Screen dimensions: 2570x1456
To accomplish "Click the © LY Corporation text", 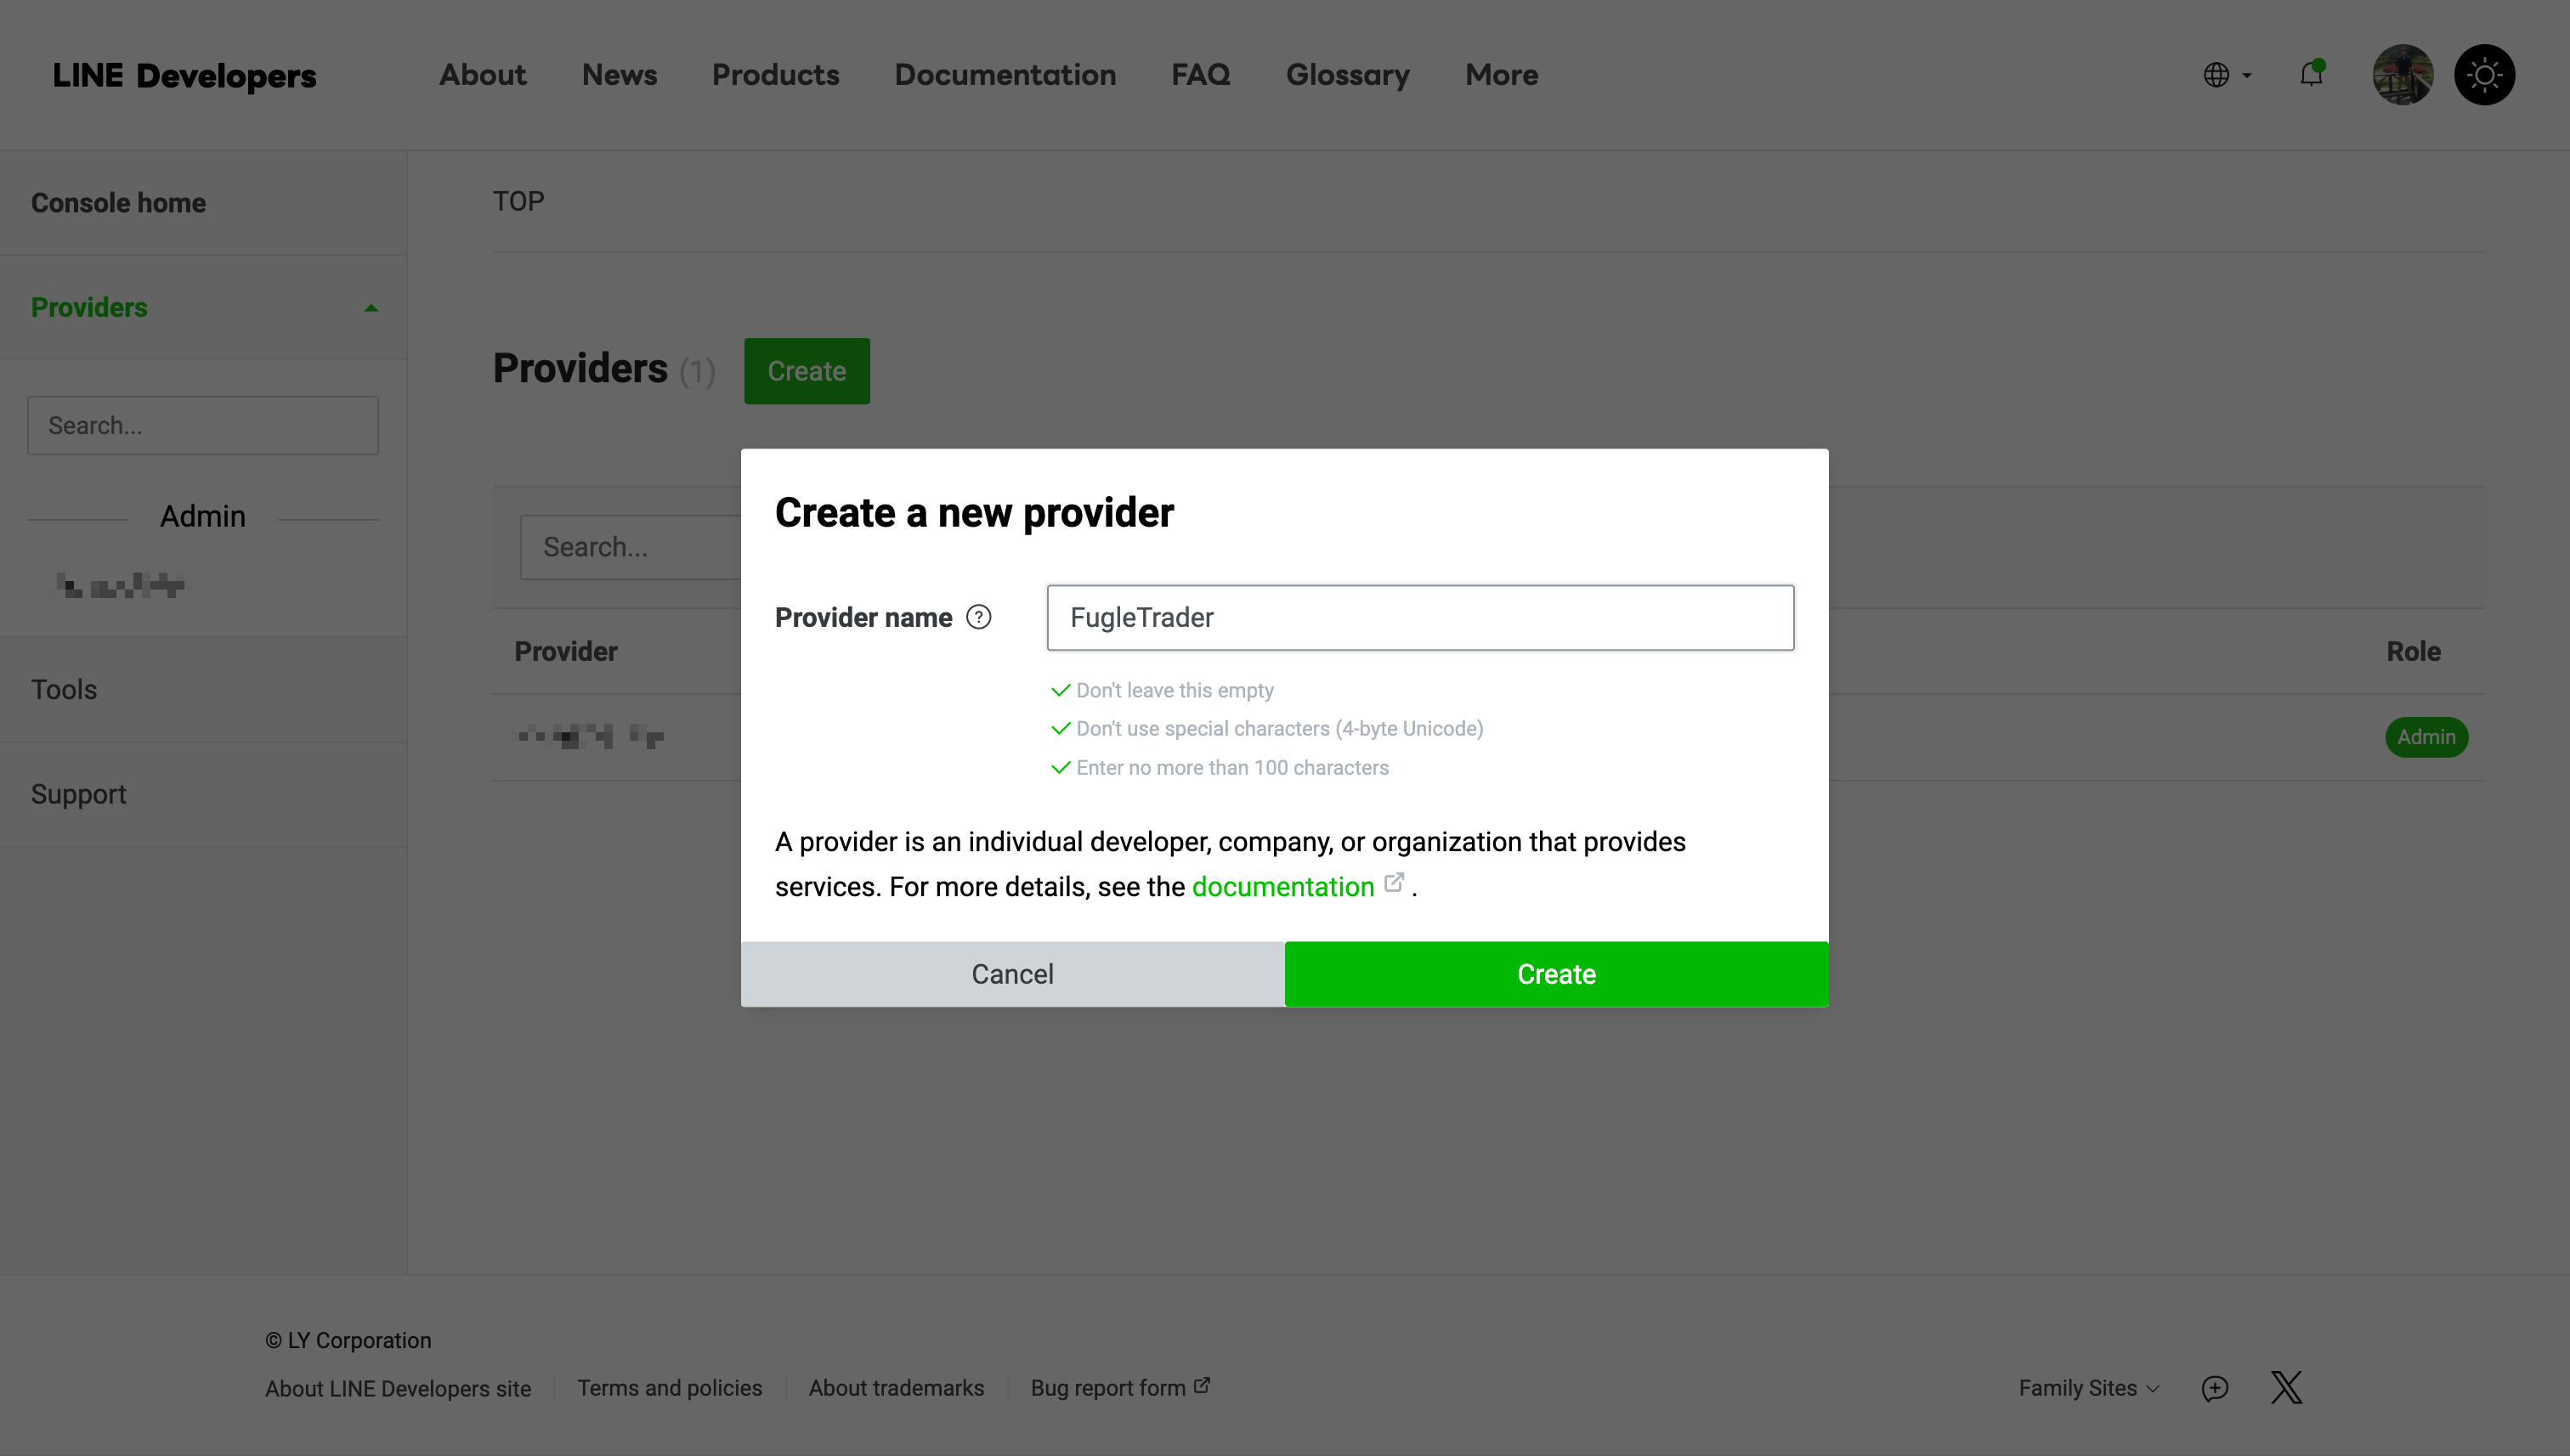I will [x=348, y=1340].
